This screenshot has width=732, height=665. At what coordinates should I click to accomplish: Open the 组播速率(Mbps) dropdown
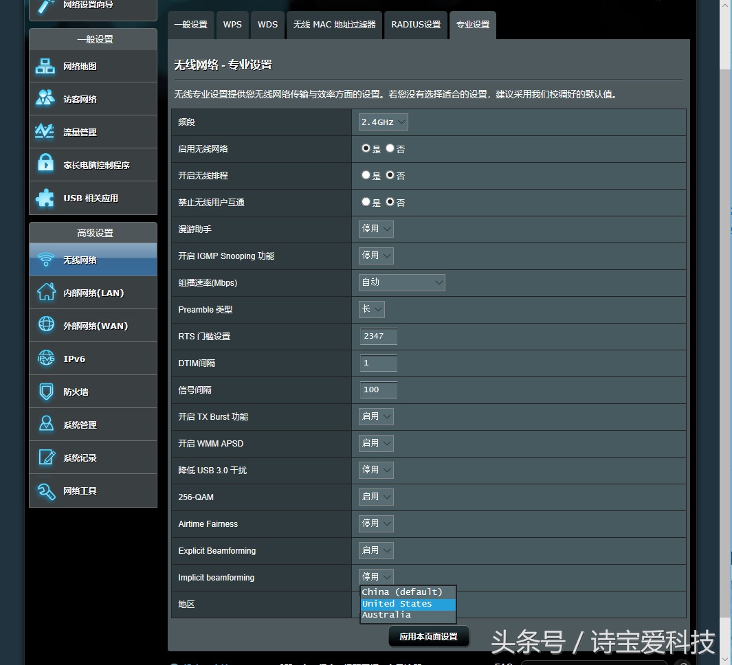tap(401, 282)
